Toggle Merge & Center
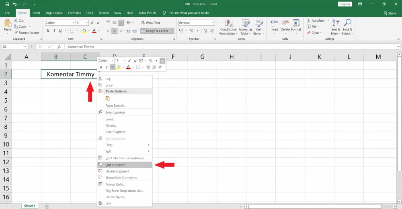 click(155, 31)
